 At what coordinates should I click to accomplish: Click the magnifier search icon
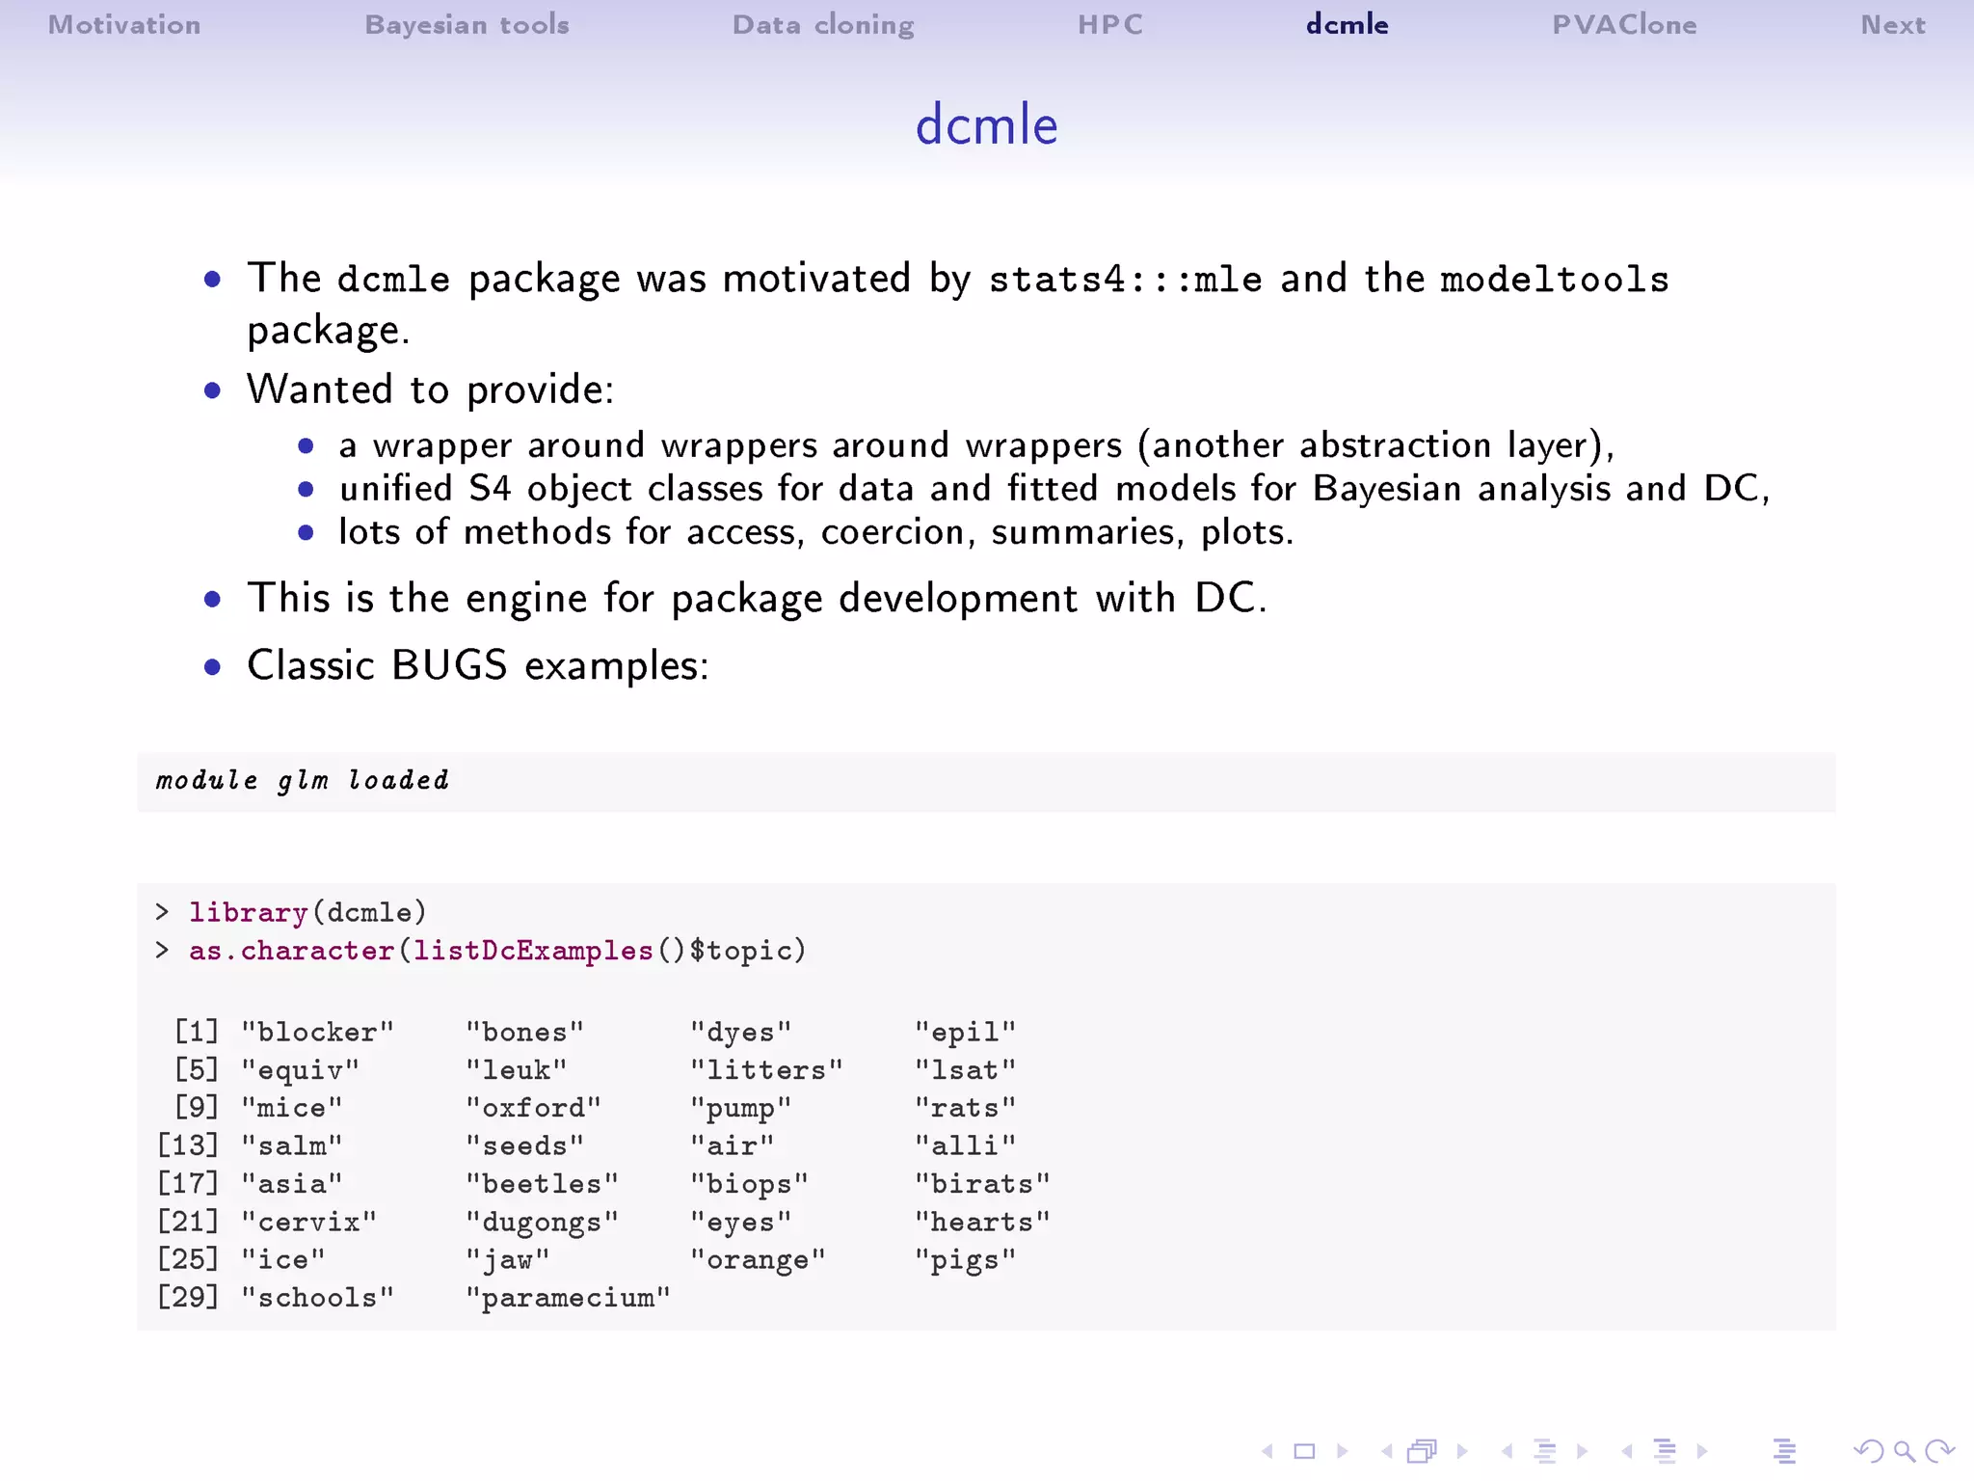(x=1905, y=1451)
